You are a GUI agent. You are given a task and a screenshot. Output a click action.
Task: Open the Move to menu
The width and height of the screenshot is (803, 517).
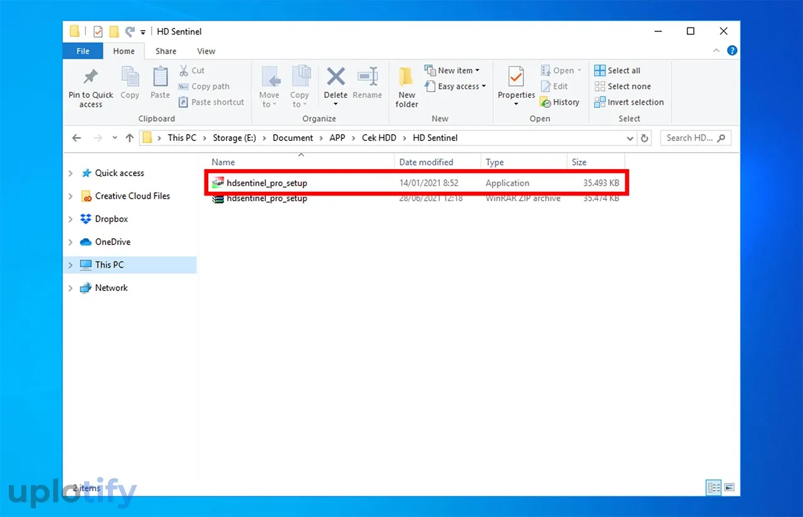269,87
